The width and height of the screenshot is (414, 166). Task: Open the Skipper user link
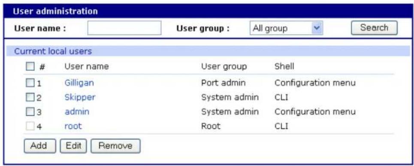tap(80, 97)
